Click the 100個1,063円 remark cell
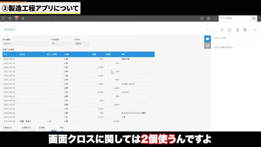This screenshot has width=261, height=147. point(128,84)
